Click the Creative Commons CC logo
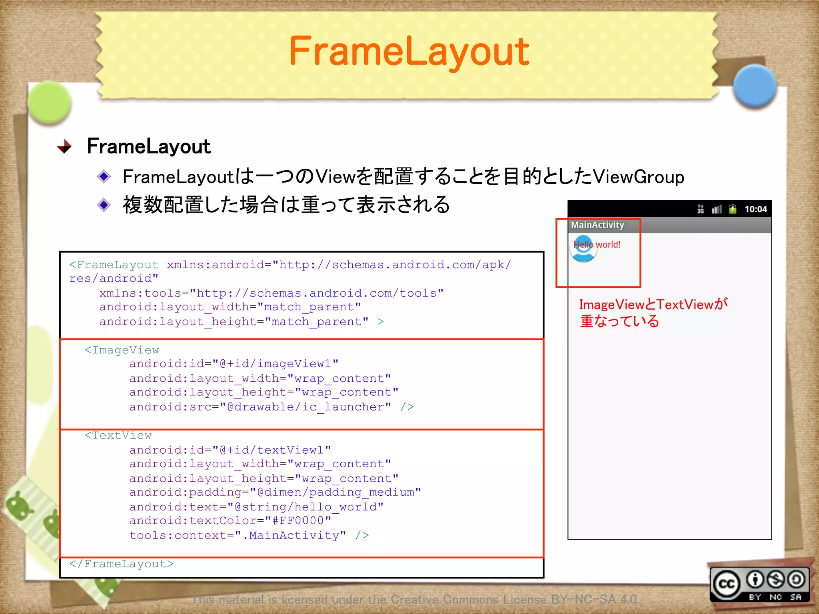819x614 pixels. pos(727,584)
